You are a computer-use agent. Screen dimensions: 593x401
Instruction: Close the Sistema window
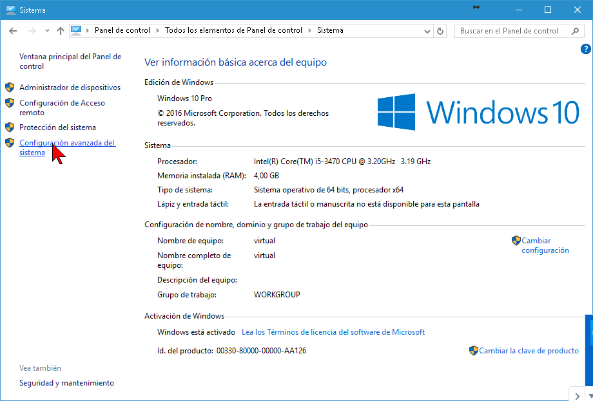pyautogui.click(x=578, y=10)
